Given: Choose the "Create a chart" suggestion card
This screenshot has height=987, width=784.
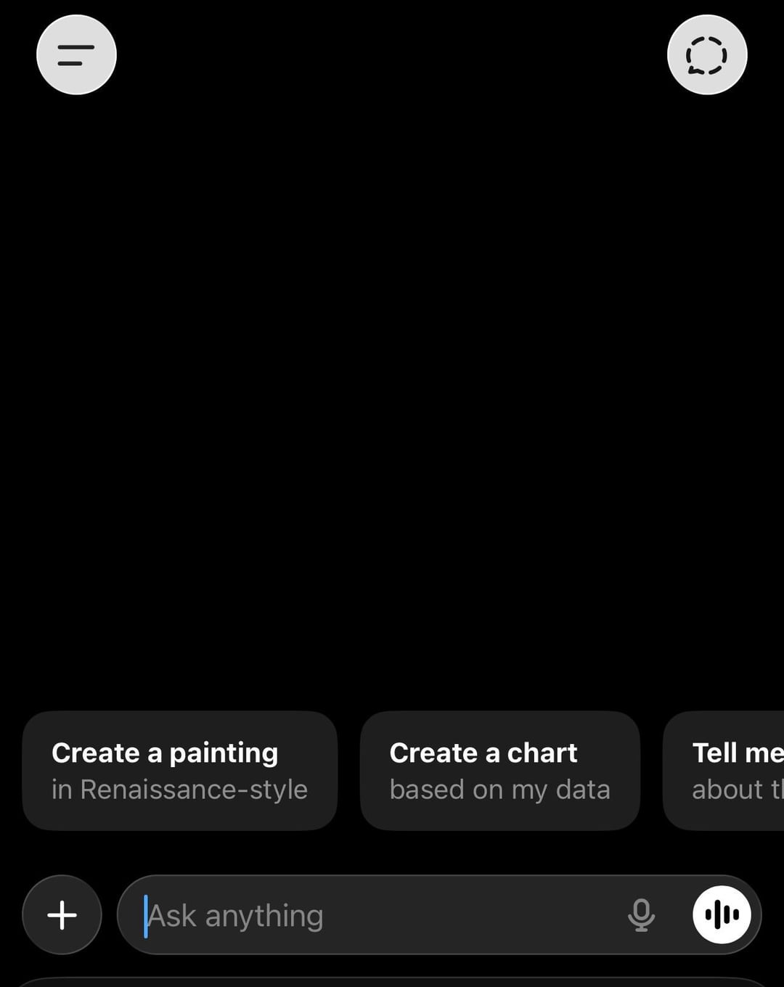Looking at the screenshot, I should pos(499,771).
